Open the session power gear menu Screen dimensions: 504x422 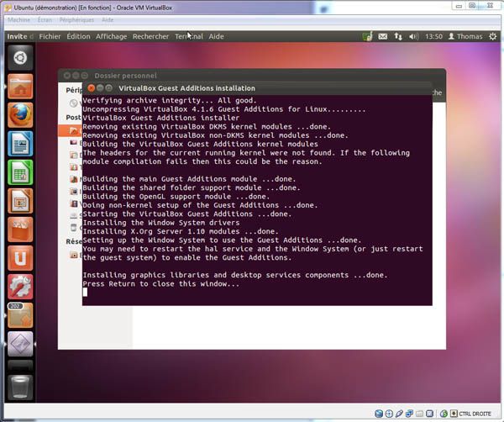click(x=492, y=36)
